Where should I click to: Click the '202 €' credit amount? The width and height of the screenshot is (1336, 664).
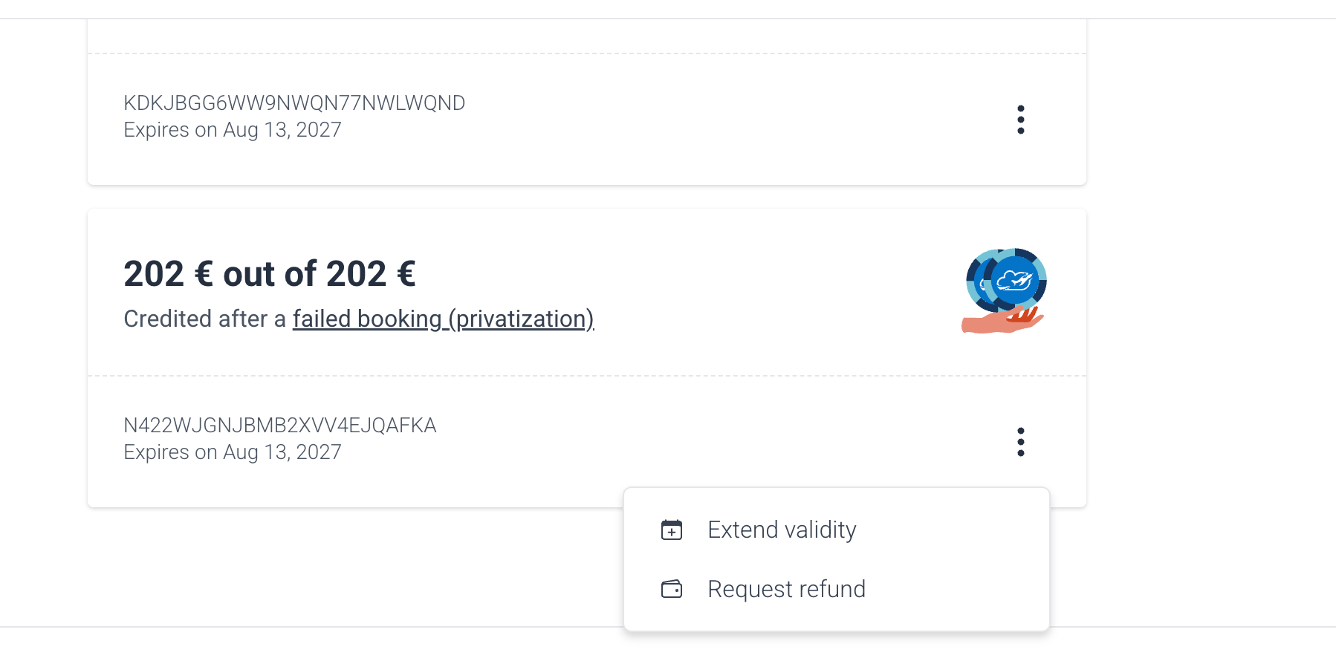(168, 274)
